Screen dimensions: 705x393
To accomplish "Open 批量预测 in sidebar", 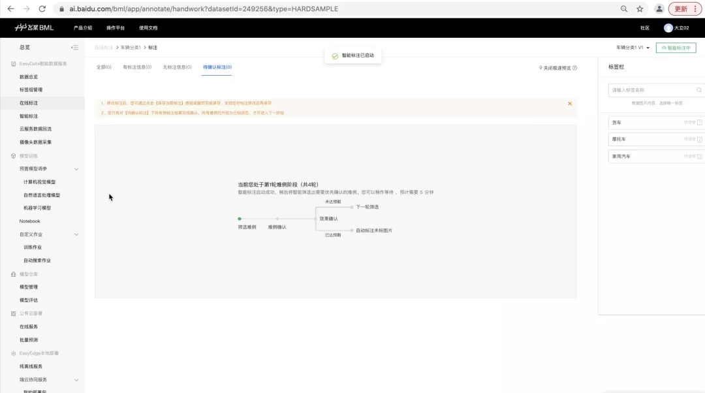I will (29, 340).
